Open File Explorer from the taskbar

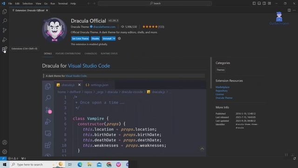click(89, 164)
